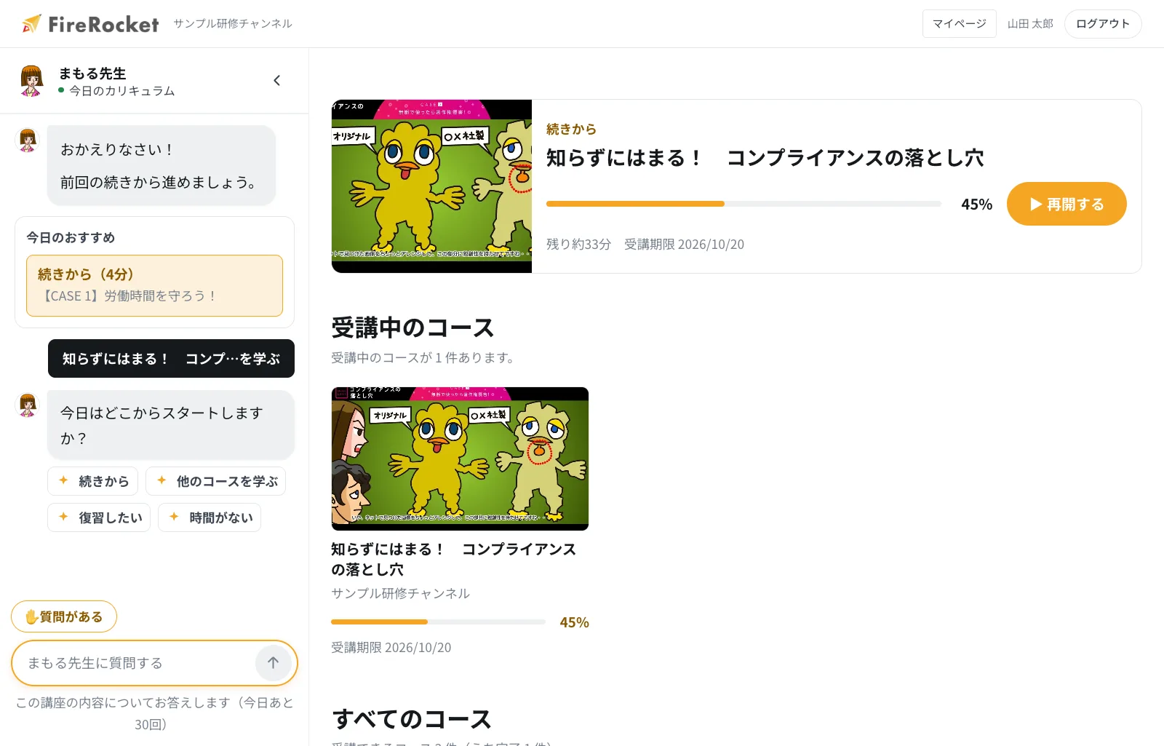Click the すべてのコース heading
The width and height of the screenshot is (1164, 746).
412,719
